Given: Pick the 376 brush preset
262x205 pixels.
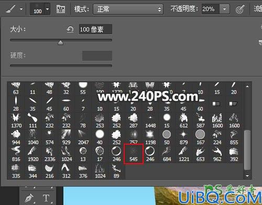Looking at the screenshot, I should [83, 171].
